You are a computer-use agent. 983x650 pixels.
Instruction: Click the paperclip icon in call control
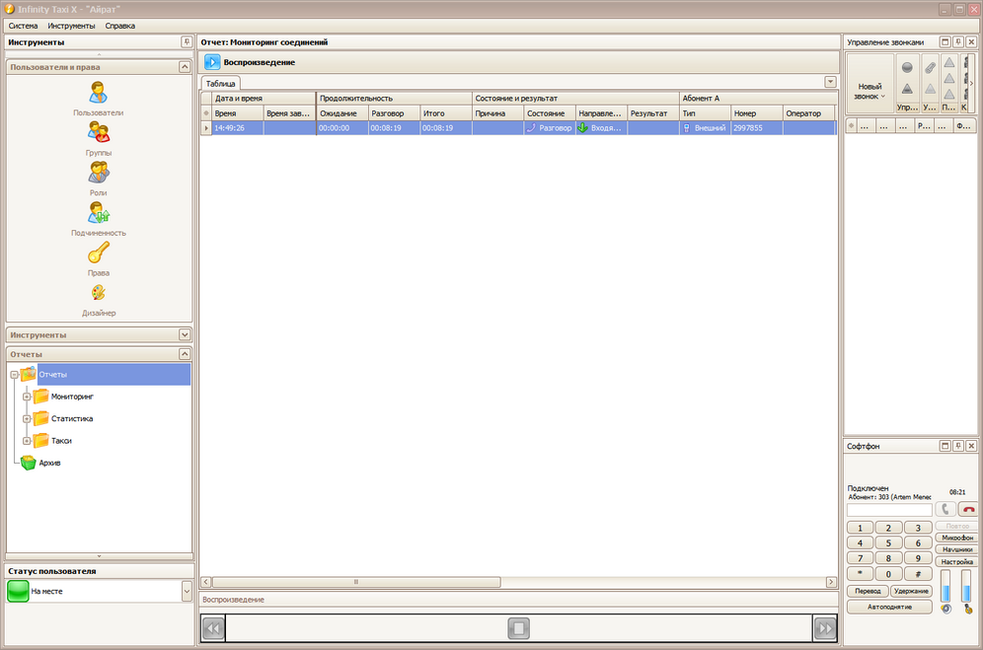[x=930, y=68]
